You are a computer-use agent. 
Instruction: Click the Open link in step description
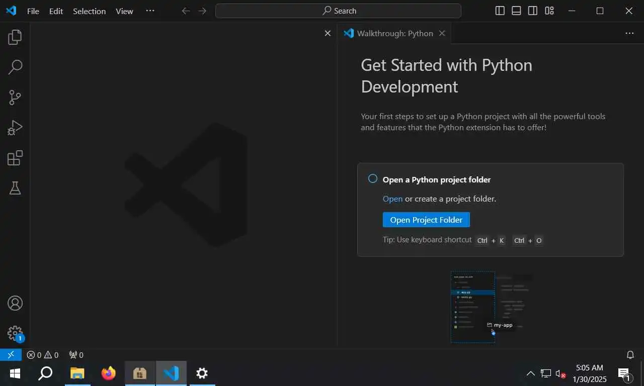392,199
